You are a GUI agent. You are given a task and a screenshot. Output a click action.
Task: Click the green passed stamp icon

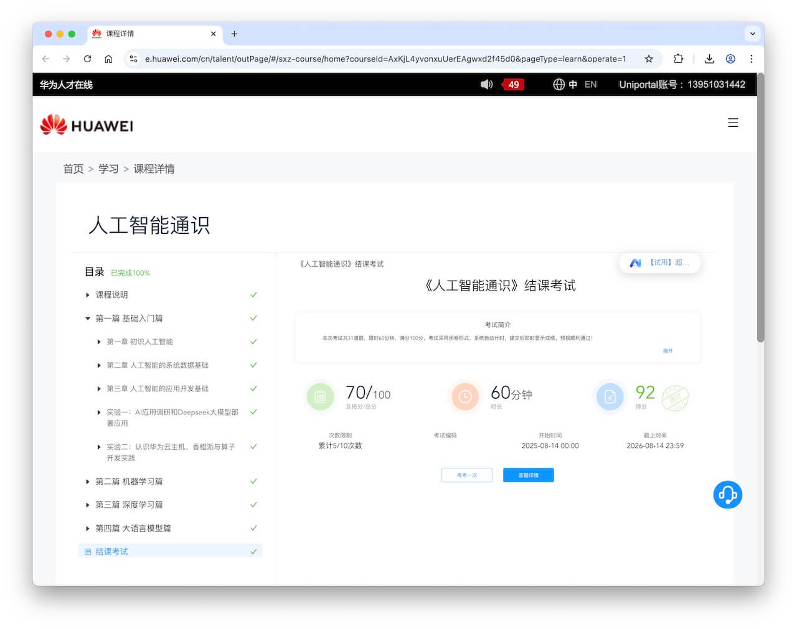click(x=675, y=398)
